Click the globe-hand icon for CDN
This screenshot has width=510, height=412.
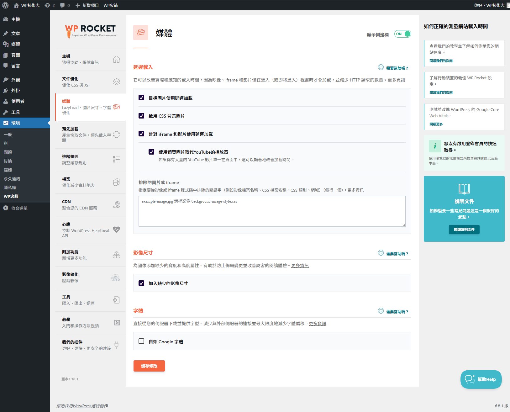tap(116, 205)
